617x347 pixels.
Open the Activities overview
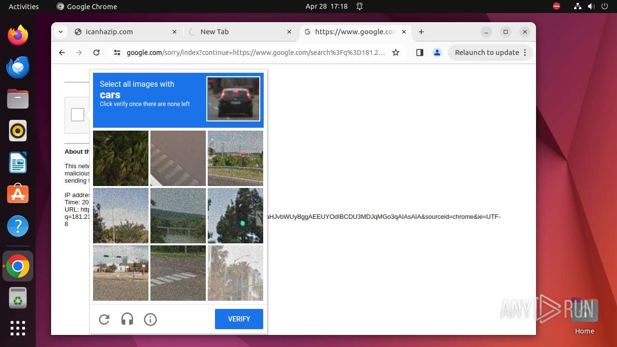click(24, 6)
